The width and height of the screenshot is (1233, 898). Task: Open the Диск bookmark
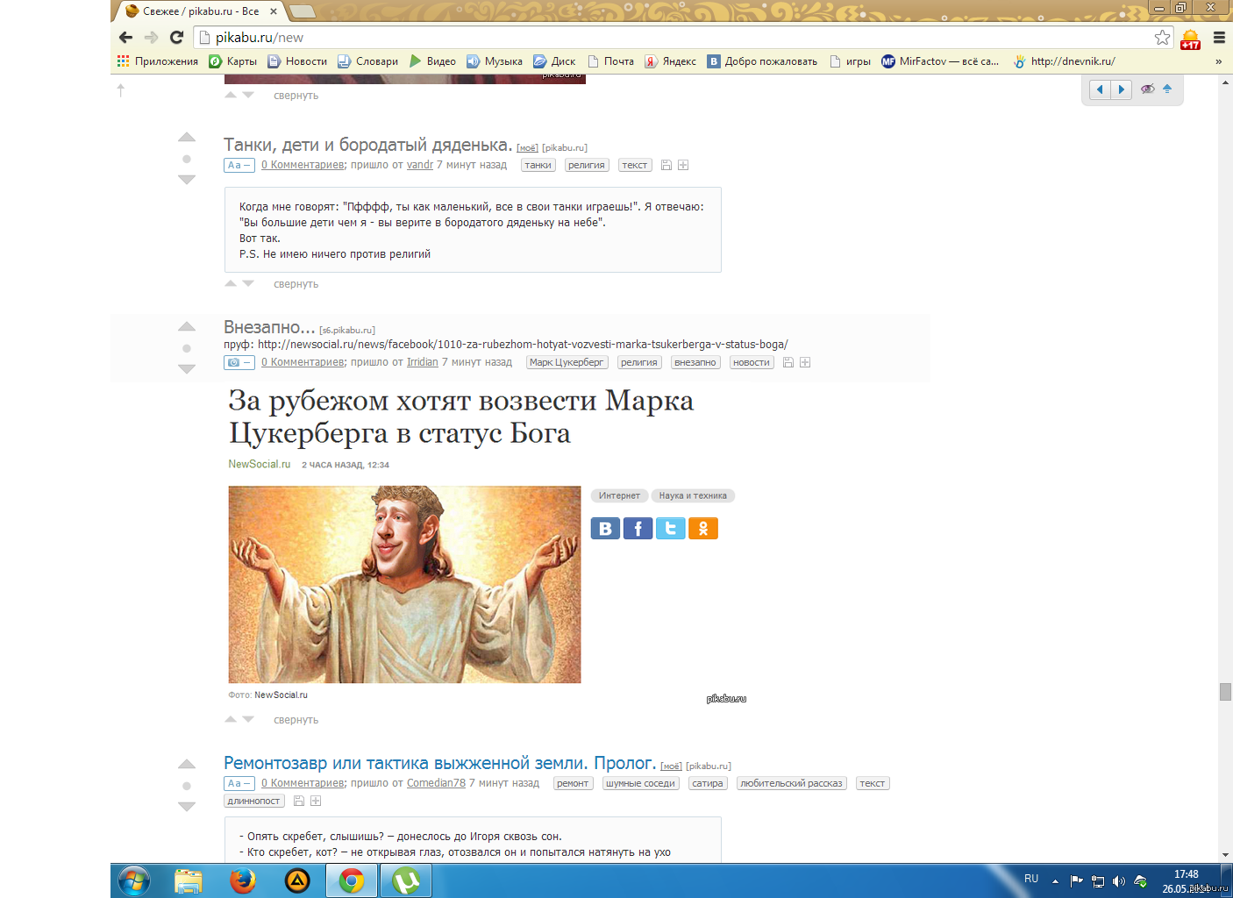click(x=555, y=61)
